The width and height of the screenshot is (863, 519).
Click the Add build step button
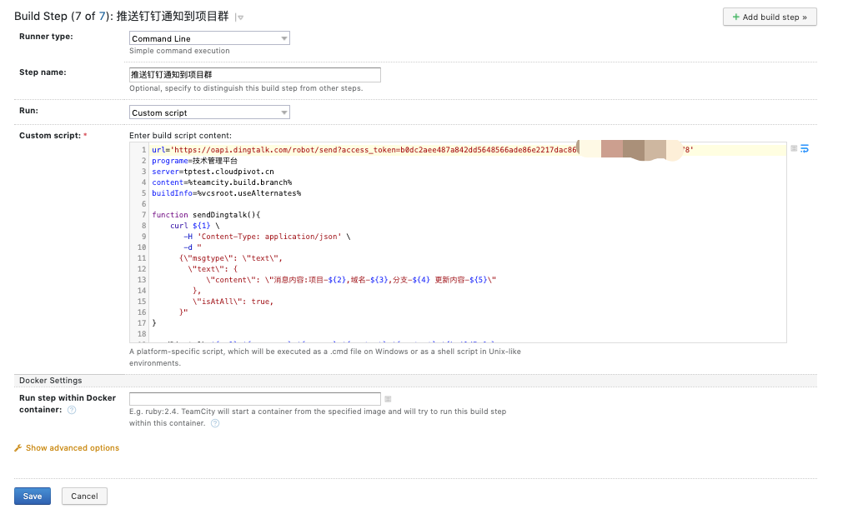coord(770,17)
